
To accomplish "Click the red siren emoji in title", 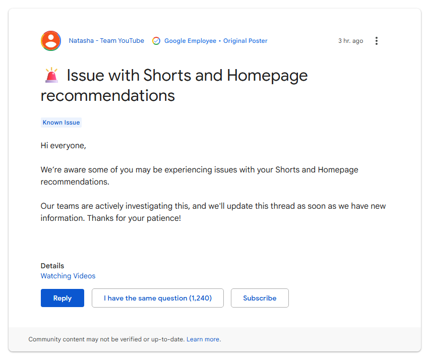I will point(51,75).
